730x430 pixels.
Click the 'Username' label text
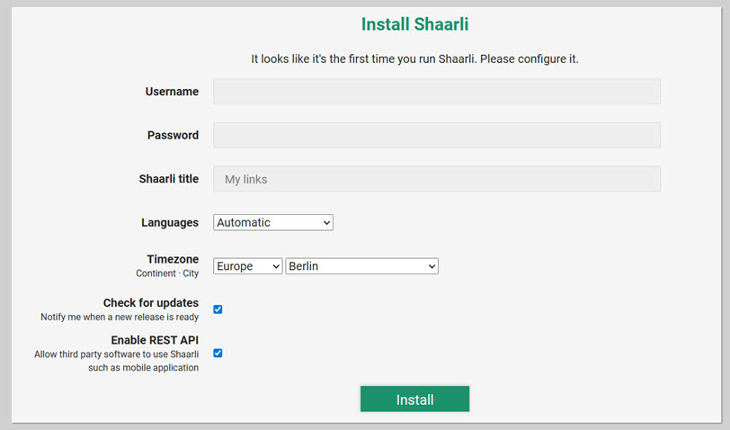coord(172,92)
